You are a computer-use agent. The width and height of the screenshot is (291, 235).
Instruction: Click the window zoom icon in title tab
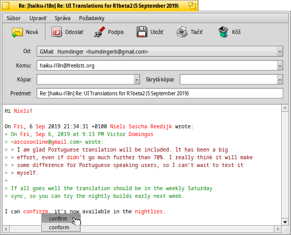192,6
